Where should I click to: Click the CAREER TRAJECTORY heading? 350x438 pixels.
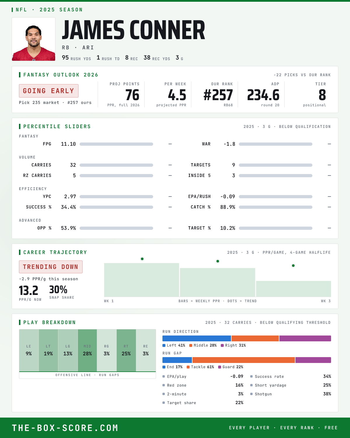pos(55,253)
